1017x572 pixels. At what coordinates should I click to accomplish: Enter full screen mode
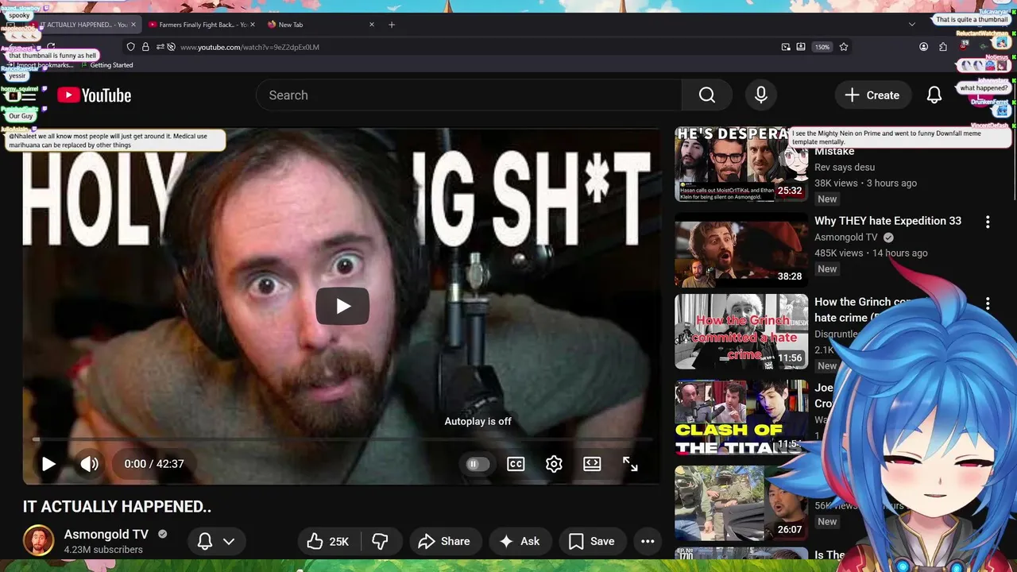[x=630, y=464]
